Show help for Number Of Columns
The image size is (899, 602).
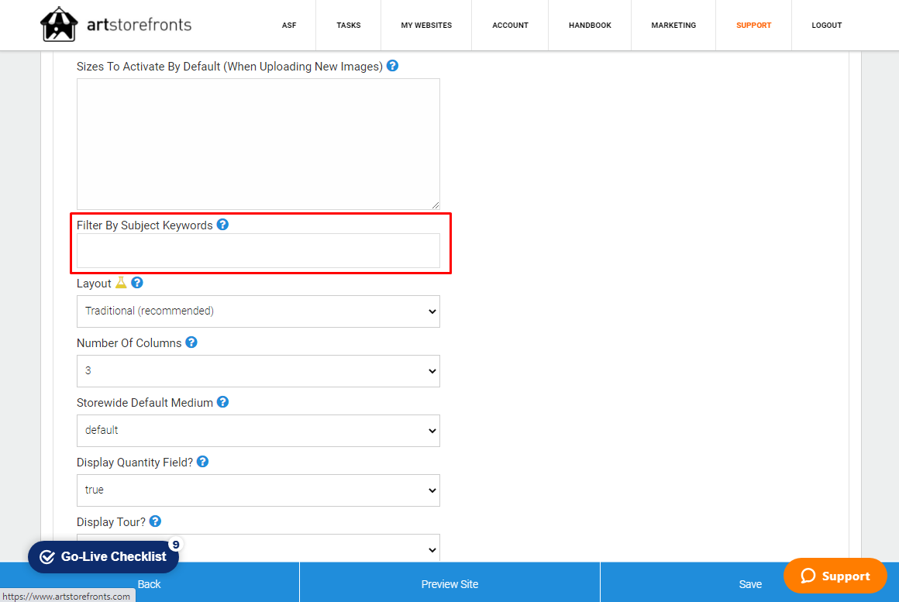click(191, 342)
